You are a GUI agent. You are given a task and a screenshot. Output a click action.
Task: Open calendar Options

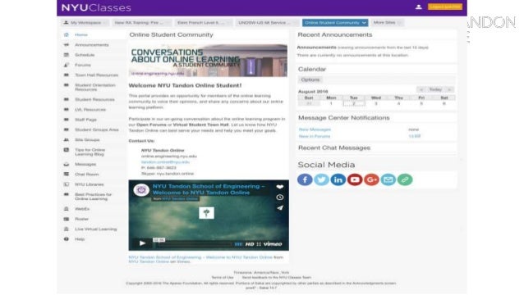click(x=310, y=79)
